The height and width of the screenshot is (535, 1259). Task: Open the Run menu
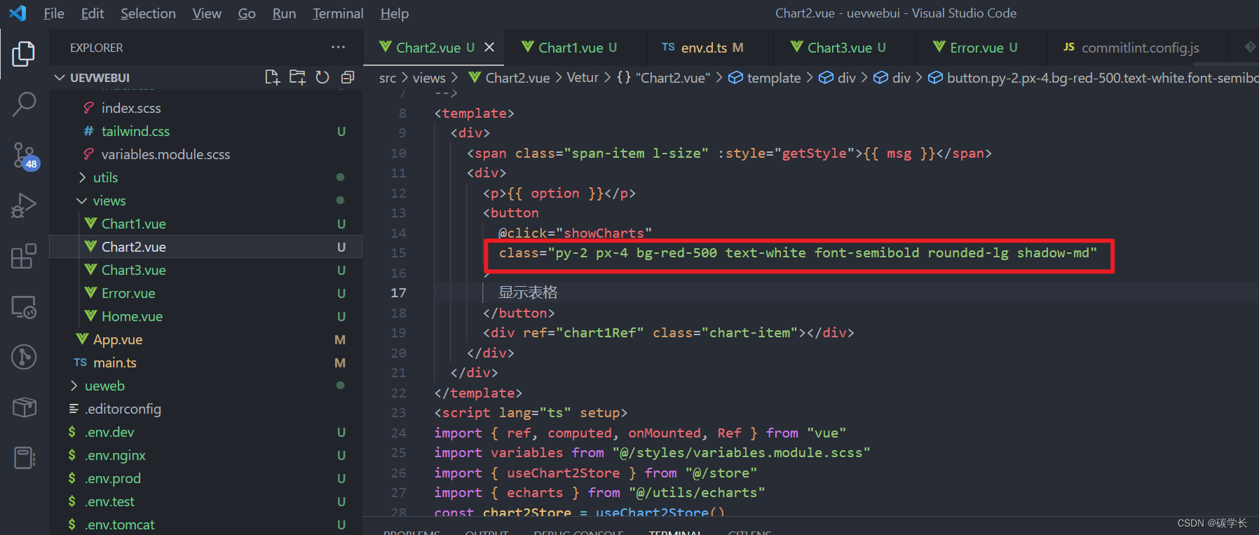(x=284, y=13)
